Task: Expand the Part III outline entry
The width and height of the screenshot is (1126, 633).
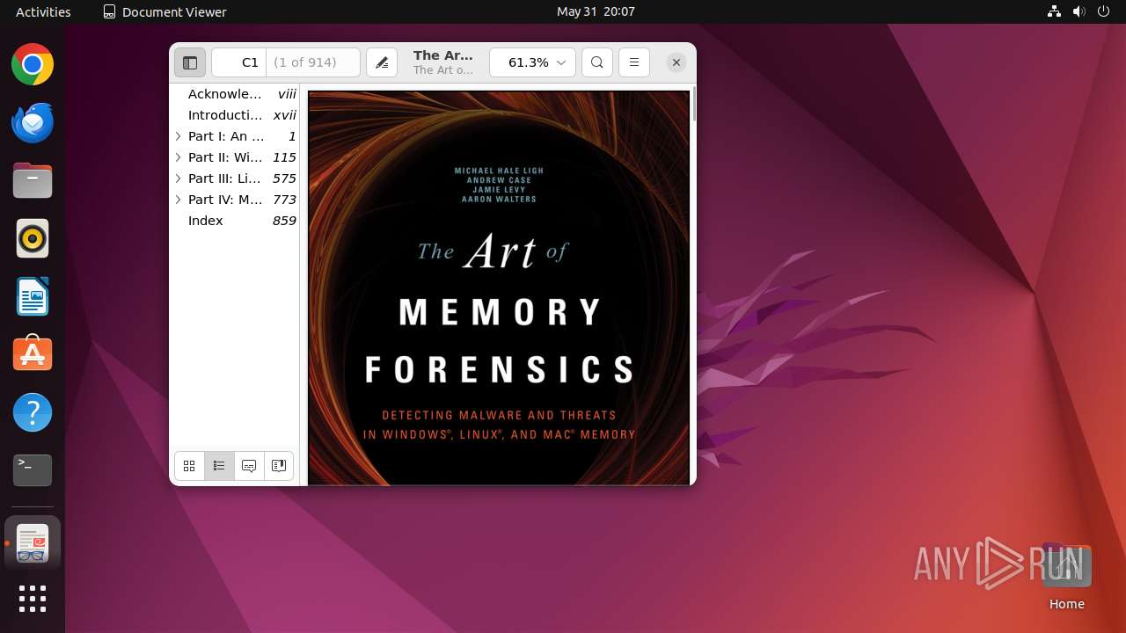Action: click(178, 178)
